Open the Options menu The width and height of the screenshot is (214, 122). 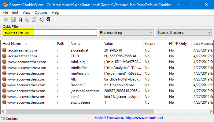click(x=41, y=13)
